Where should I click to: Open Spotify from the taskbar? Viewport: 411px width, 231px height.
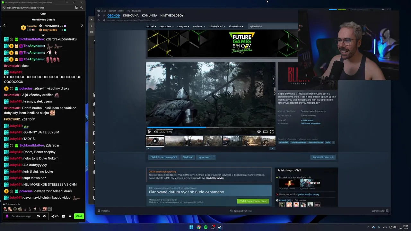[206, 227]
